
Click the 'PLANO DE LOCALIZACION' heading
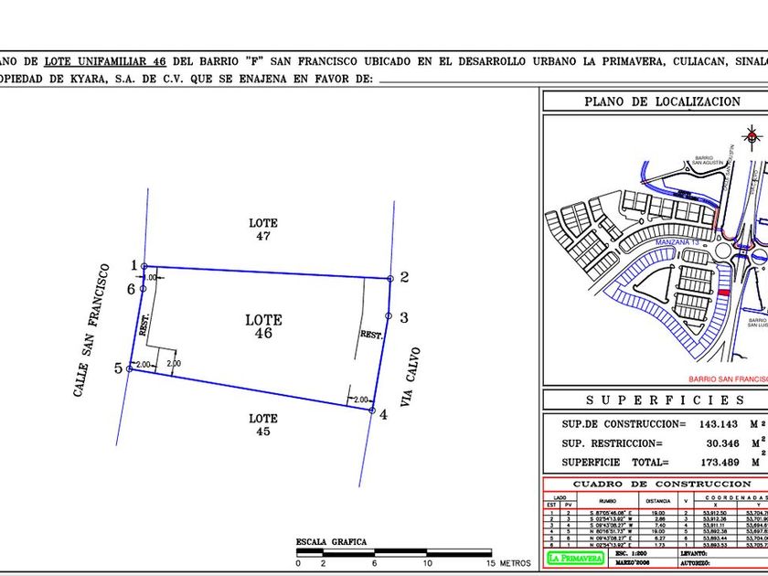click(662, 101)
